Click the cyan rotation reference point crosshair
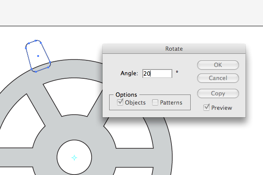This screenshot has width=263, height=175. [x=75, y=157]
